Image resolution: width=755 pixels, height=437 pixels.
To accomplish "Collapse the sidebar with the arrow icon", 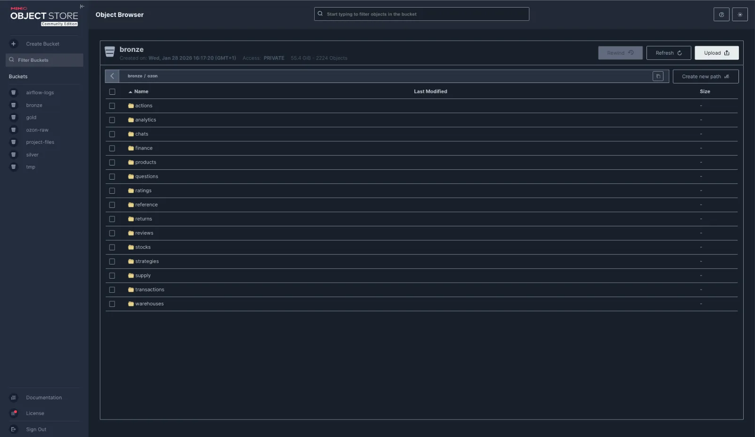I will (x=82, y=7).
